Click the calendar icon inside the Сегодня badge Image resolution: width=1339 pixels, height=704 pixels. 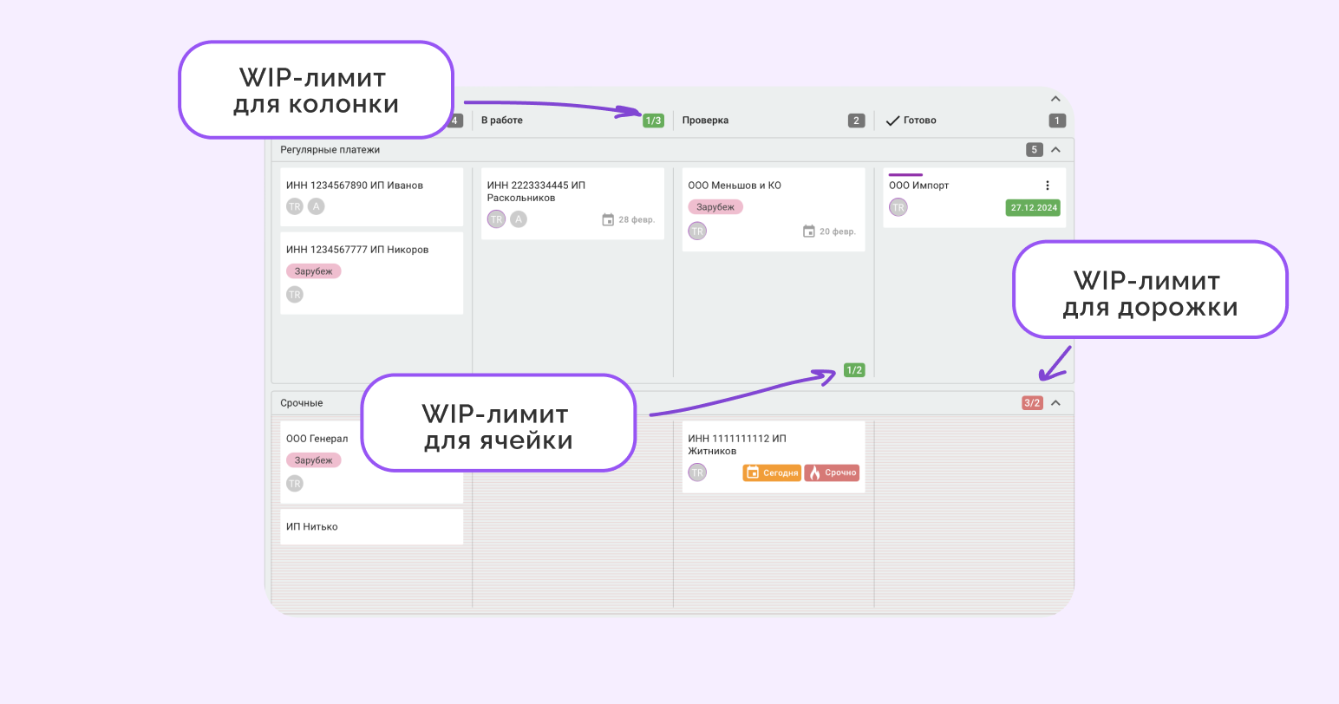[751, 473]
